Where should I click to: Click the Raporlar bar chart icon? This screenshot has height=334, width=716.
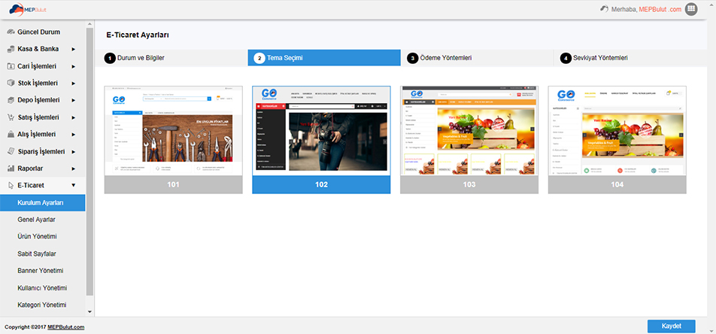[x=11, y=169]
